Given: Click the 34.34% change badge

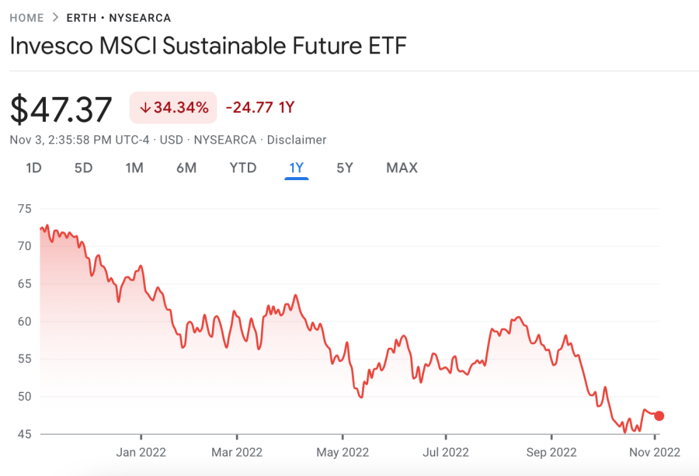Looking at the screenshot, I should click(172, 108).
